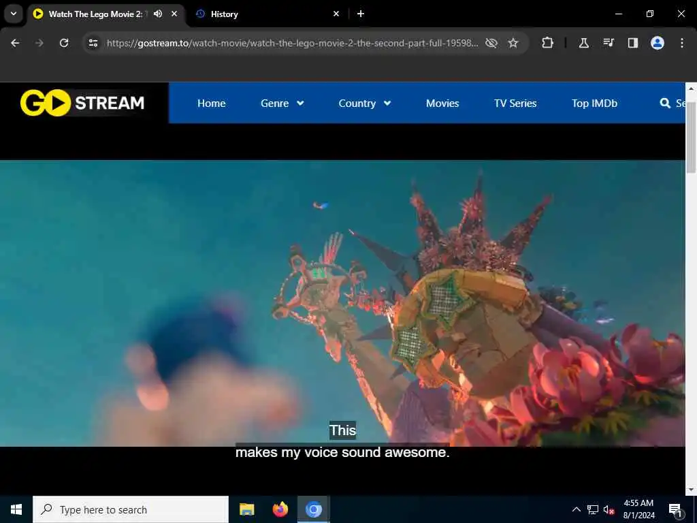Click the scrollbar up arrow

(691, 88)
